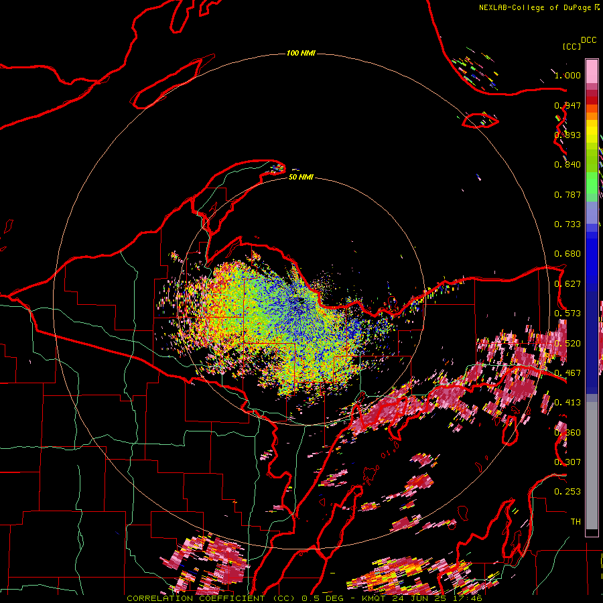The height and width of the screenshot is (603, 603).
Task: Click the KMQT radar site center point
Action: 299,301
